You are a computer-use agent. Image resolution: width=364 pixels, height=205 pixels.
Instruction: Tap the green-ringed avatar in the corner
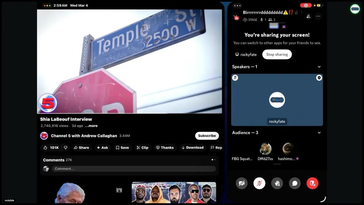(355, 9)
